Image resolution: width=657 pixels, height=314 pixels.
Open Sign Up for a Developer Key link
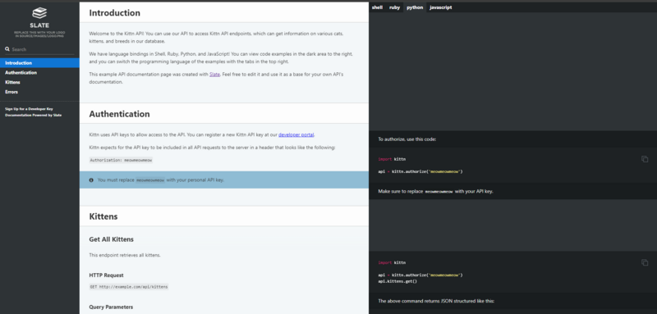coord(29,109)
